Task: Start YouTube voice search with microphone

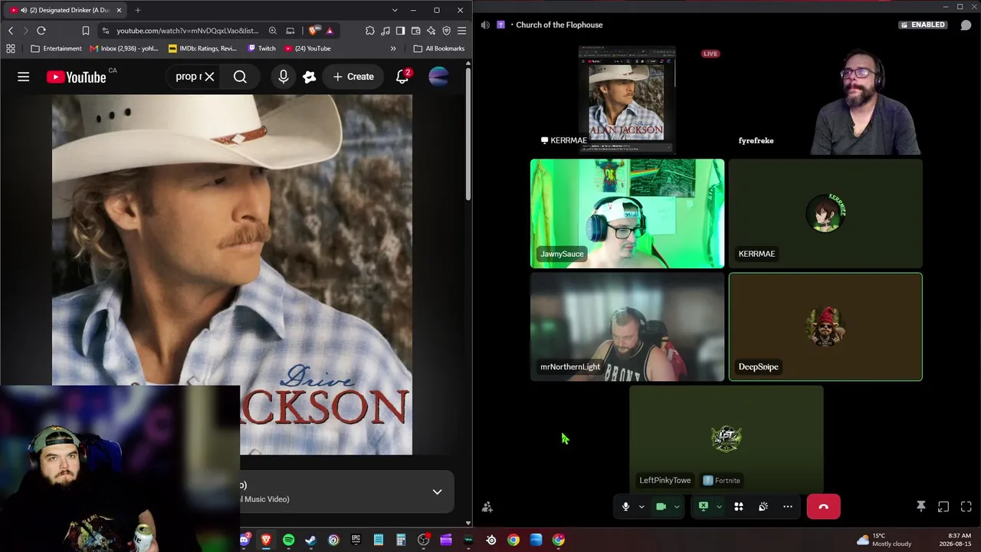Action: (284, 77)
